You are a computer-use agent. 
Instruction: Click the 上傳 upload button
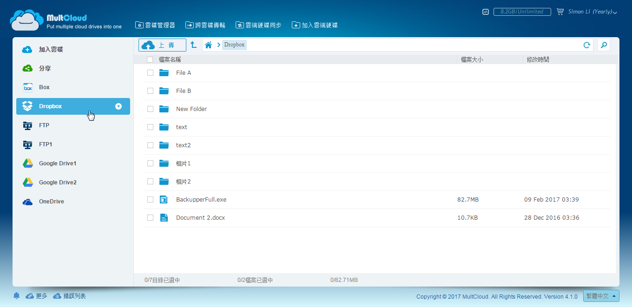pos(162,45)
